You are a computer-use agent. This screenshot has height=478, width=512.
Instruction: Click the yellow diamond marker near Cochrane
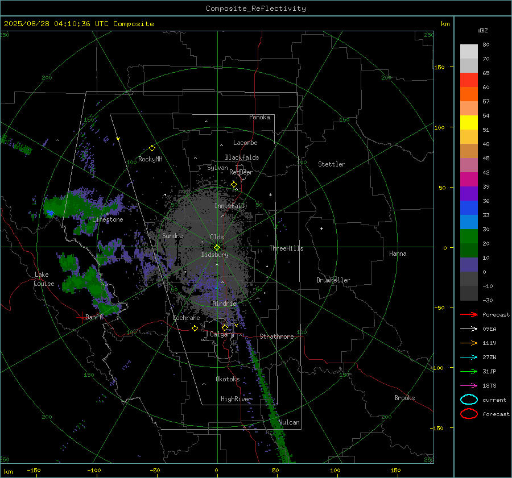click(195, 328)
